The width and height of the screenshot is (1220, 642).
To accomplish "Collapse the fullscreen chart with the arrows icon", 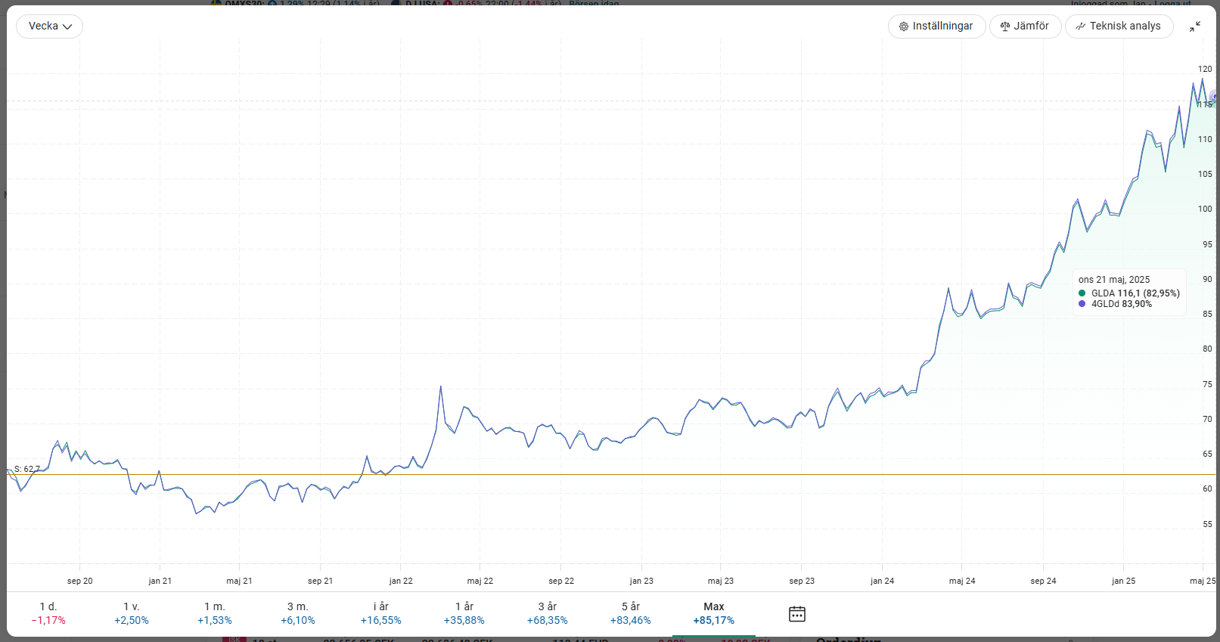I will (1195, 26).
